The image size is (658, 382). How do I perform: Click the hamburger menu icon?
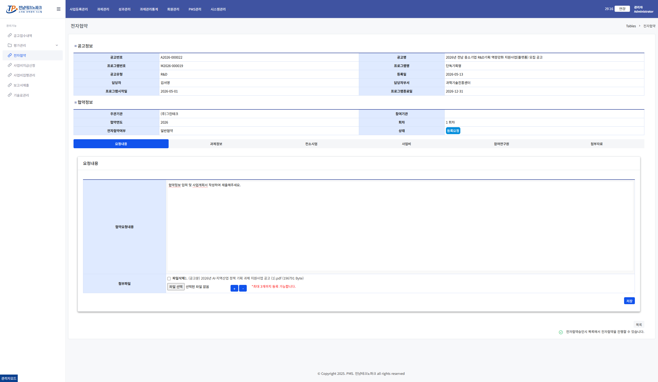pos(59,9)
